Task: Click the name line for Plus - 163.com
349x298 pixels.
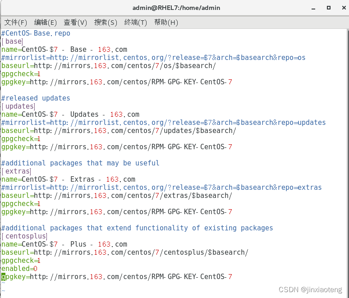Action: [x=64, y=244]
